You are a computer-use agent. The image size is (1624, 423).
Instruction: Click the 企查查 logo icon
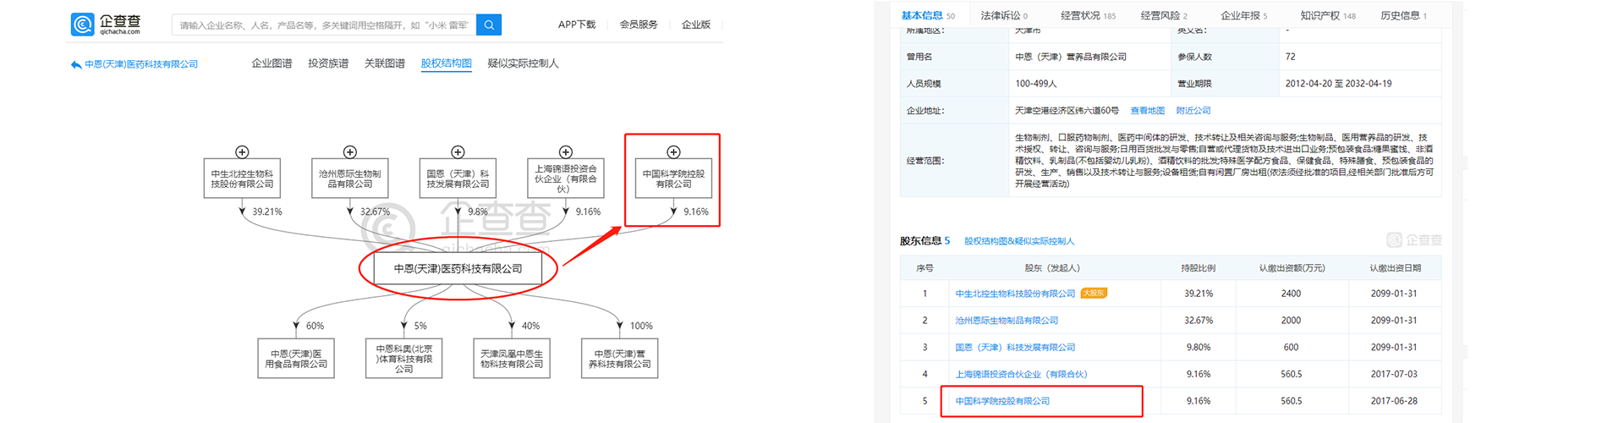[82, 25]
